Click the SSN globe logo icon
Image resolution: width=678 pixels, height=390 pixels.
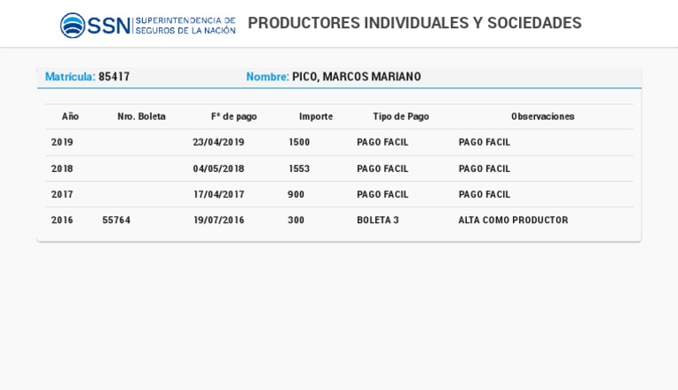pyautogui.click(x=72, y=25)
